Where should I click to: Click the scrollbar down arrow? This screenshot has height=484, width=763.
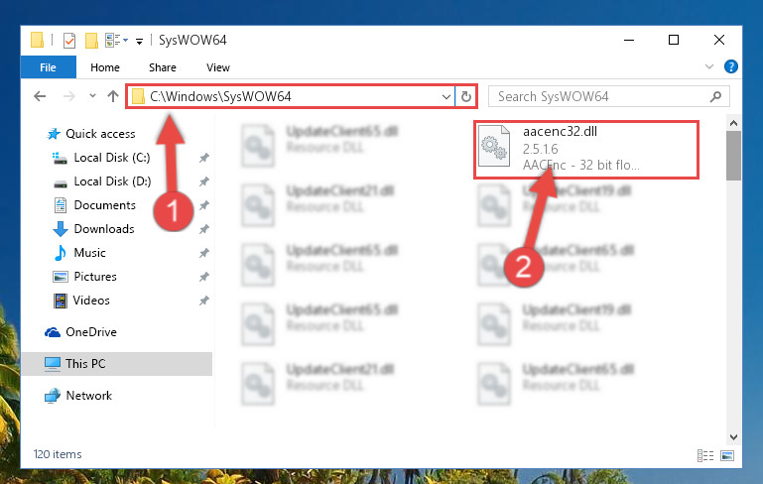pyautogui.click(x=733, y=436)
